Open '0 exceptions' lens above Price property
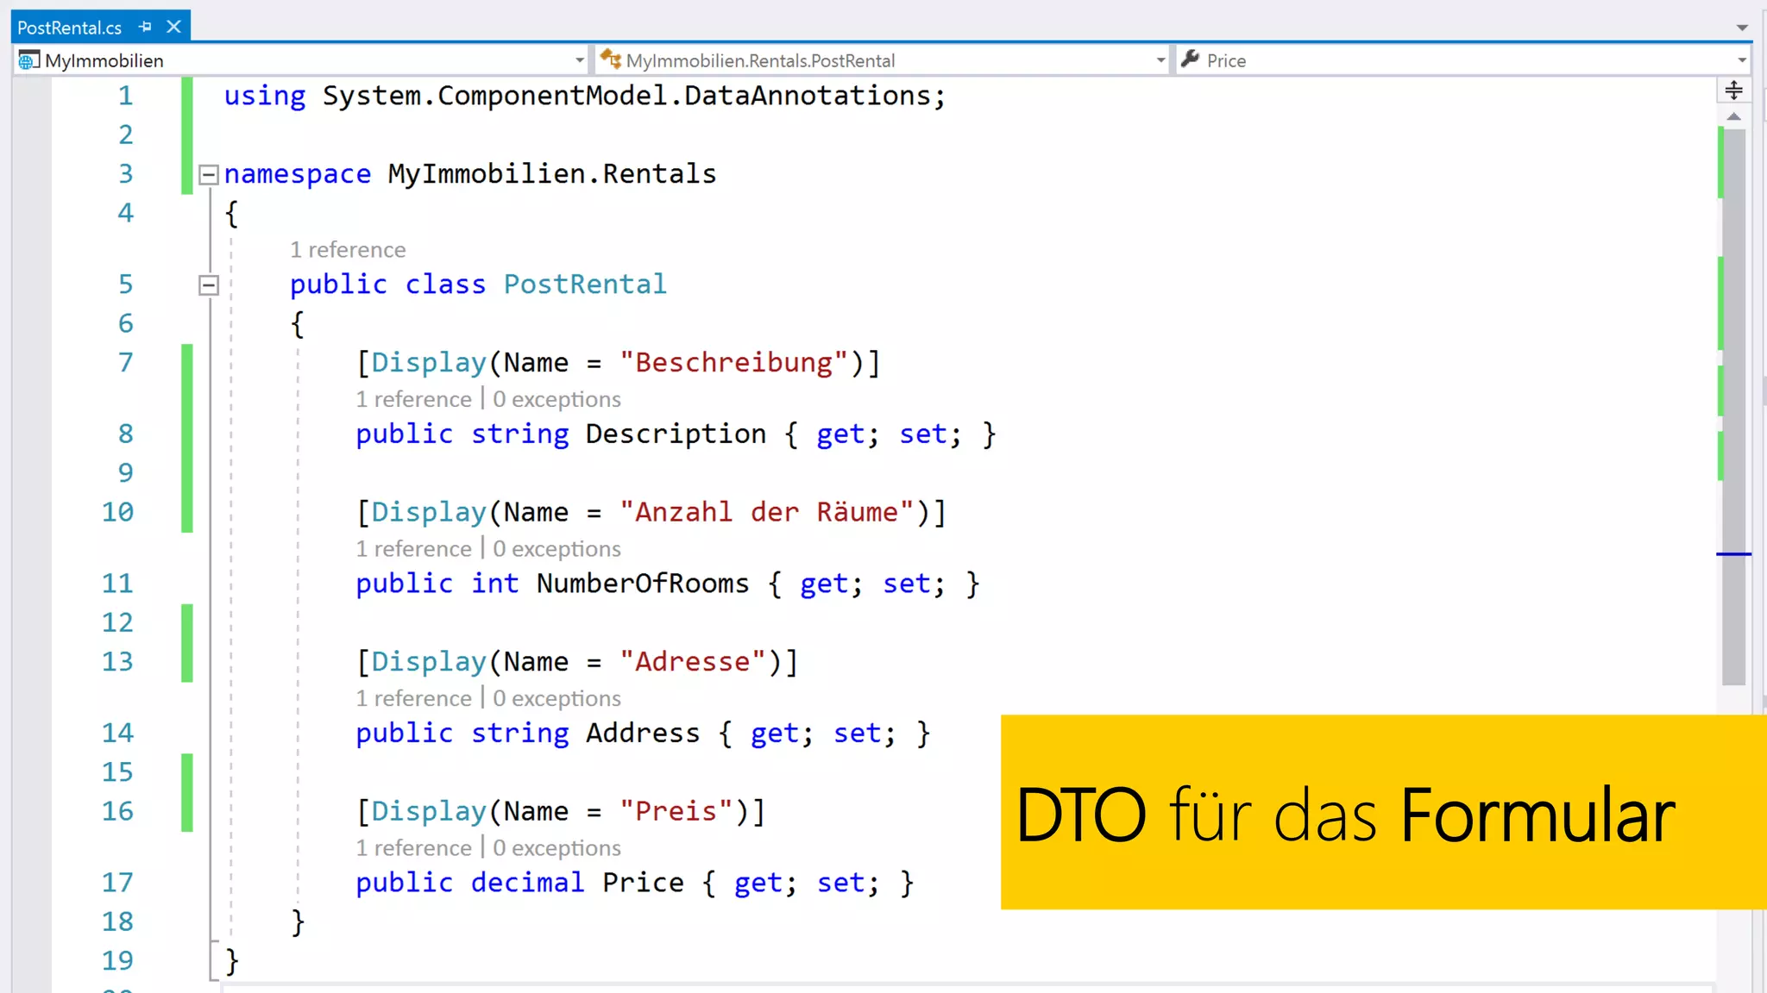Screen dimensions: 1767x993 tap(557, 848)
